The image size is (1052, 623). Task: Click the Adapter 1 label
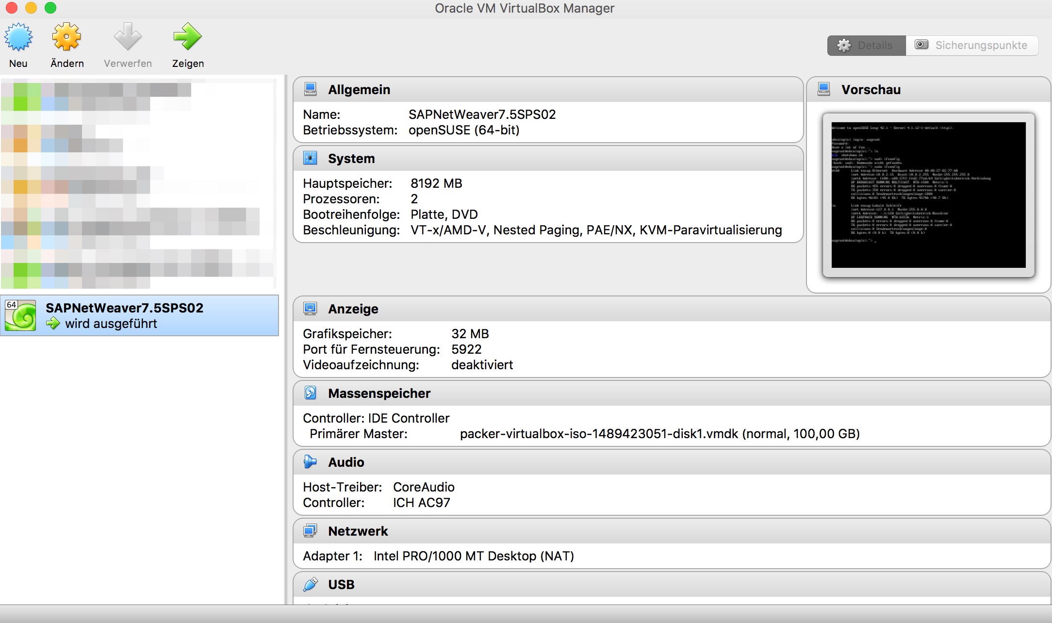332,556
